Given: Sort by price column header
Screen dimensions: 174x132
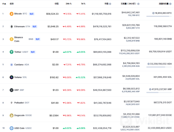Looking at the screenshot, I should point(57,4).
